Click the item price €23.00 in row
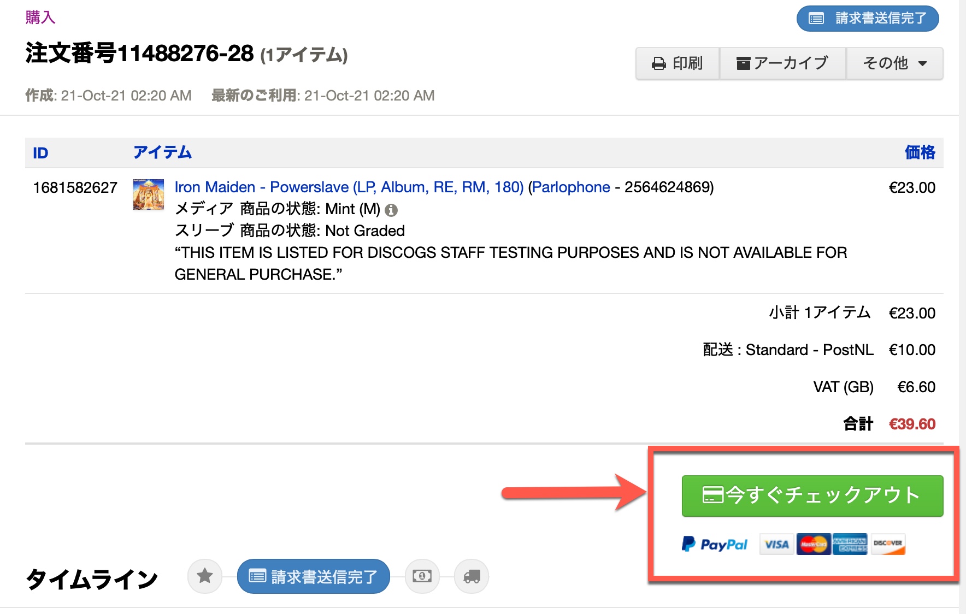Viewport: 966px width, 614px height. click(912, 187)
